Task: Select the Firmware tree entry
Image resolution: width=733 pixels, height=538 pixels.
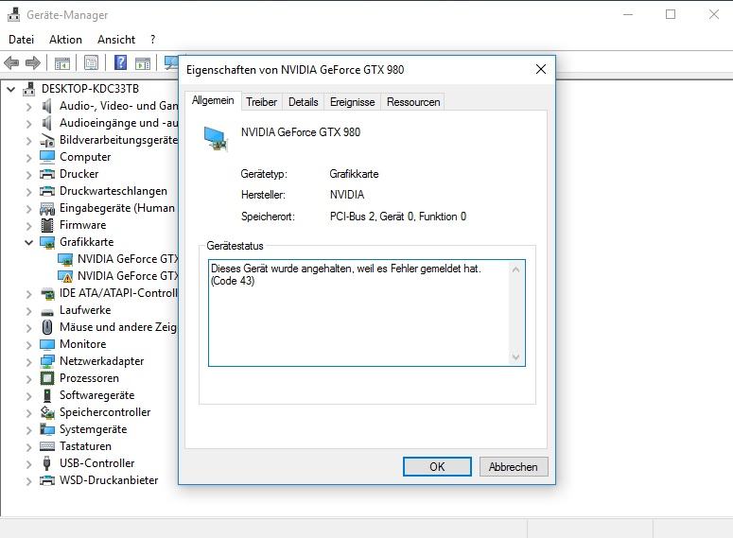Action: [x=82, y=225]
